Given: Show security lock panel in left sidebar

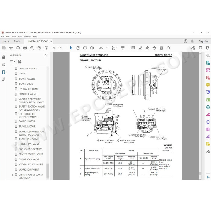Looking at the screenshot, I should pyautogui.click(x=4, y=57).
